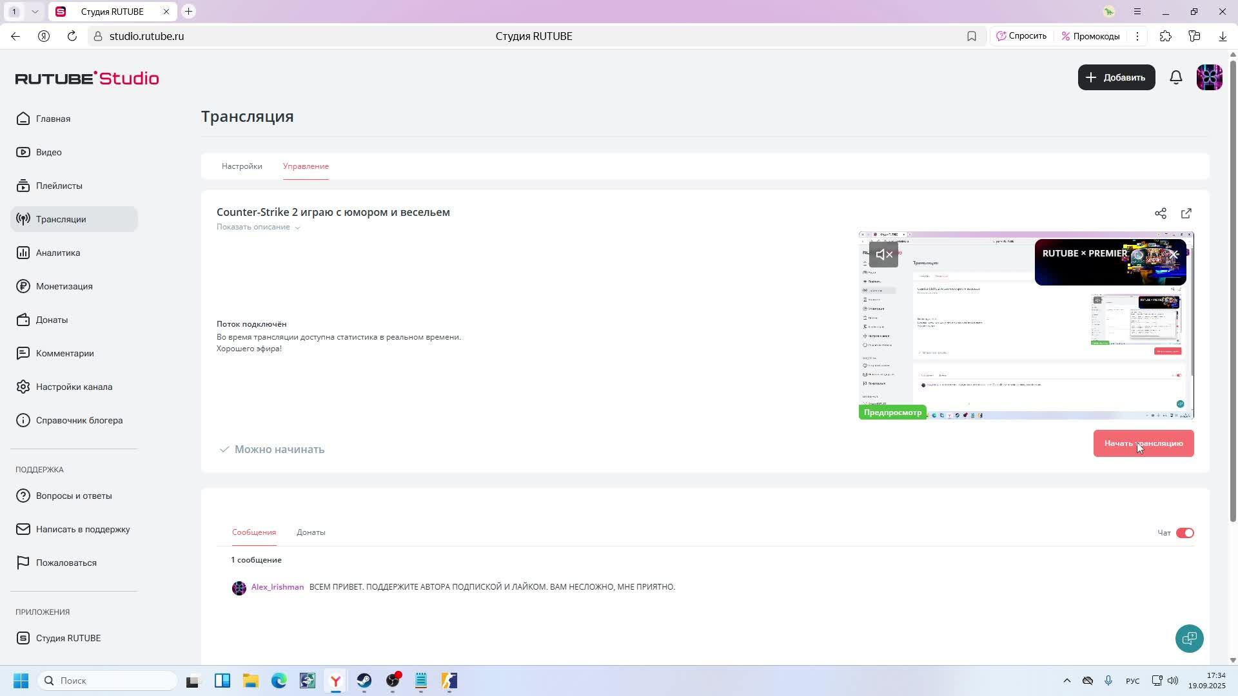The image size is (1238, 696).
Task: Open the browser tab list dropdown arrow
Action: click(35, 12)
